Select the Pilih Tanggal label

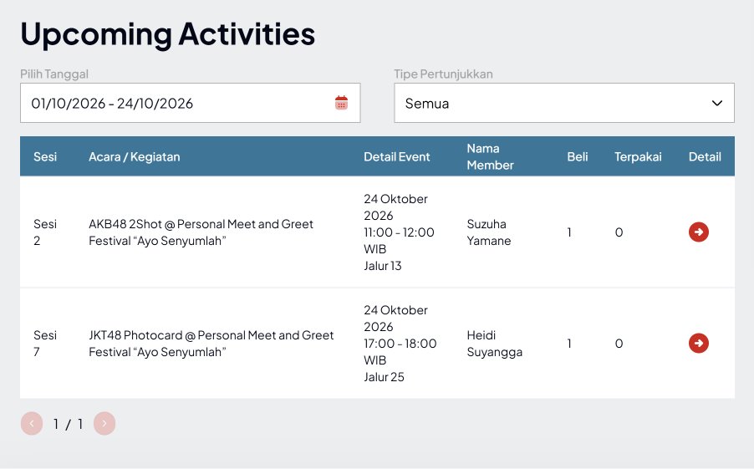[54, 74]
